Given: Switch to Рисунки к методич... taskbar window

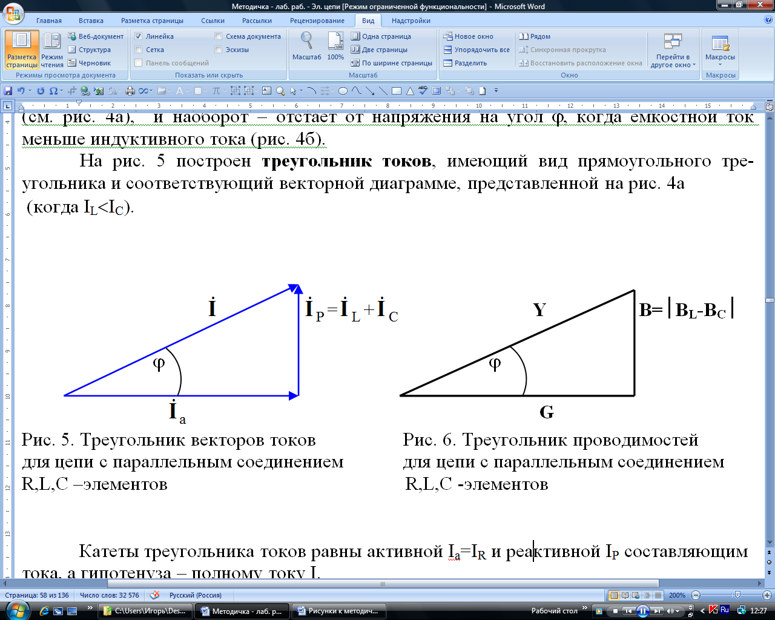Looking at the screenshot, I should [x=340, y=611].
